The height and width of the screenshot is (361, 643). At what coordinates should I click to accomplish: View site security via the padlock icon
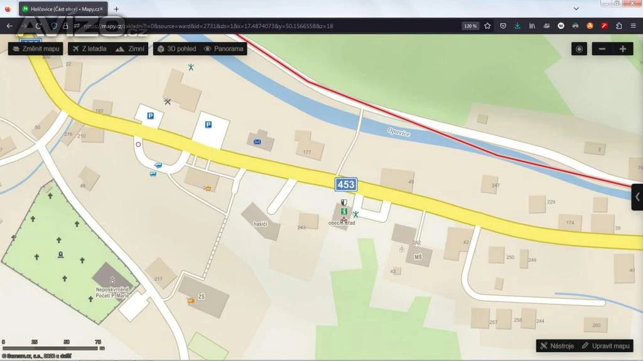(65, 26)
